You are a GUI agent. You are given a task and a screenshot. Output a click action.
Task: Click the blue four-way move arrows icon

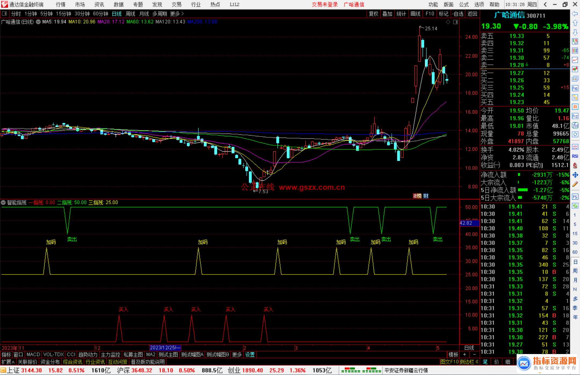pyautogui.click(x=575, y=175)
